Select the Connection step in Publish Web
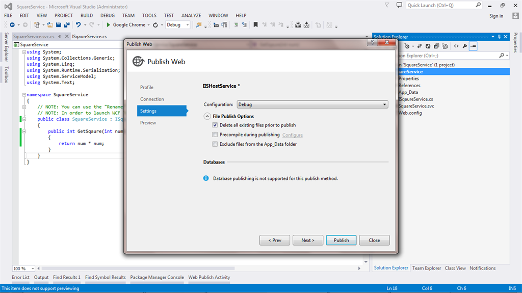 click(x=152, y=99)
